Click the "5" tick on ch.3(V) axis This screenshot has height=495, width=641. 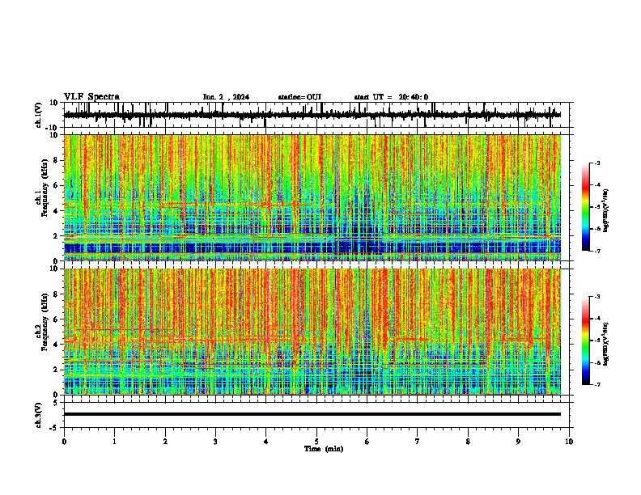coord(56,403)
